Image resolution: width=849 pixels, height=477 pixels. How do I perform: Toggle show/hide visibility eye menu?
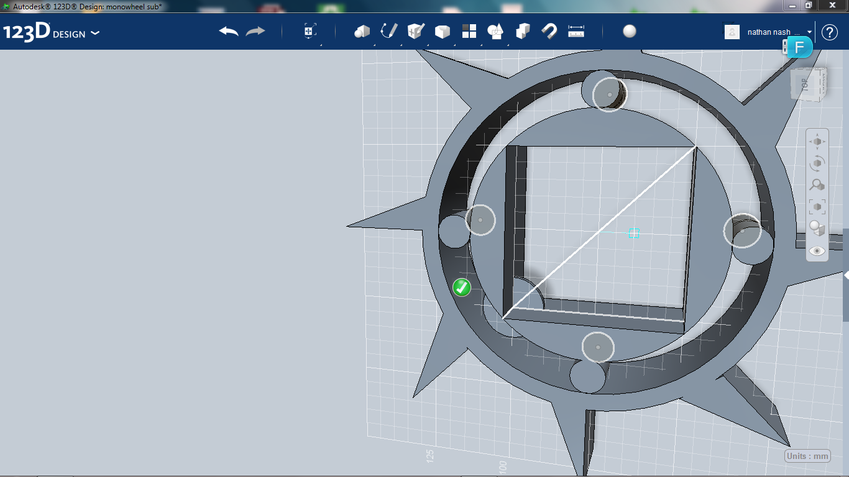(817, 251)
